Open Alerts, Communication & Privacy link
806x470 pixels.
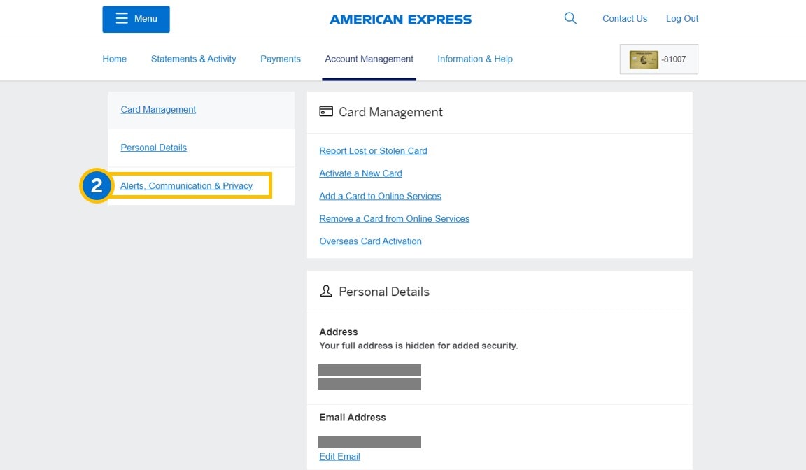pyautogui.click(x=186, y=186)
